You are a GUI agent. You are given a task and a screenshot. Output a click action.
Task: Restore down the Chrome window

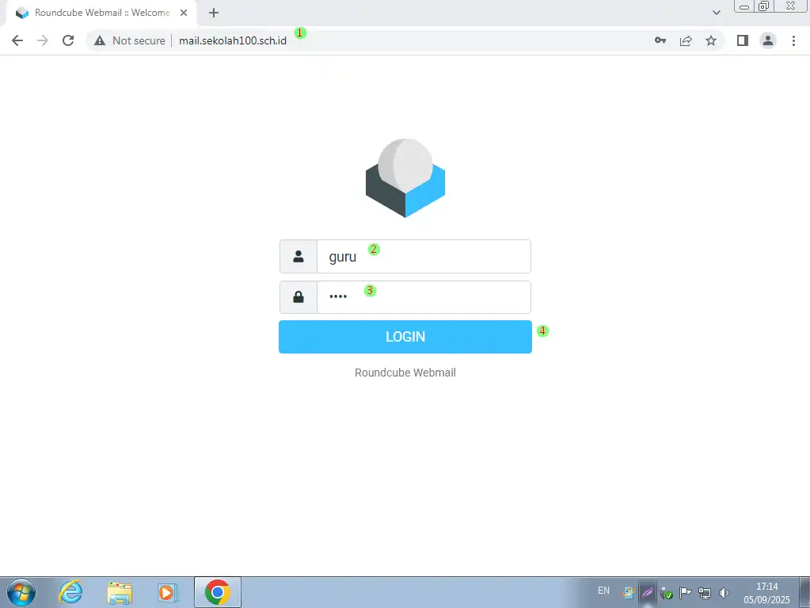763,6
